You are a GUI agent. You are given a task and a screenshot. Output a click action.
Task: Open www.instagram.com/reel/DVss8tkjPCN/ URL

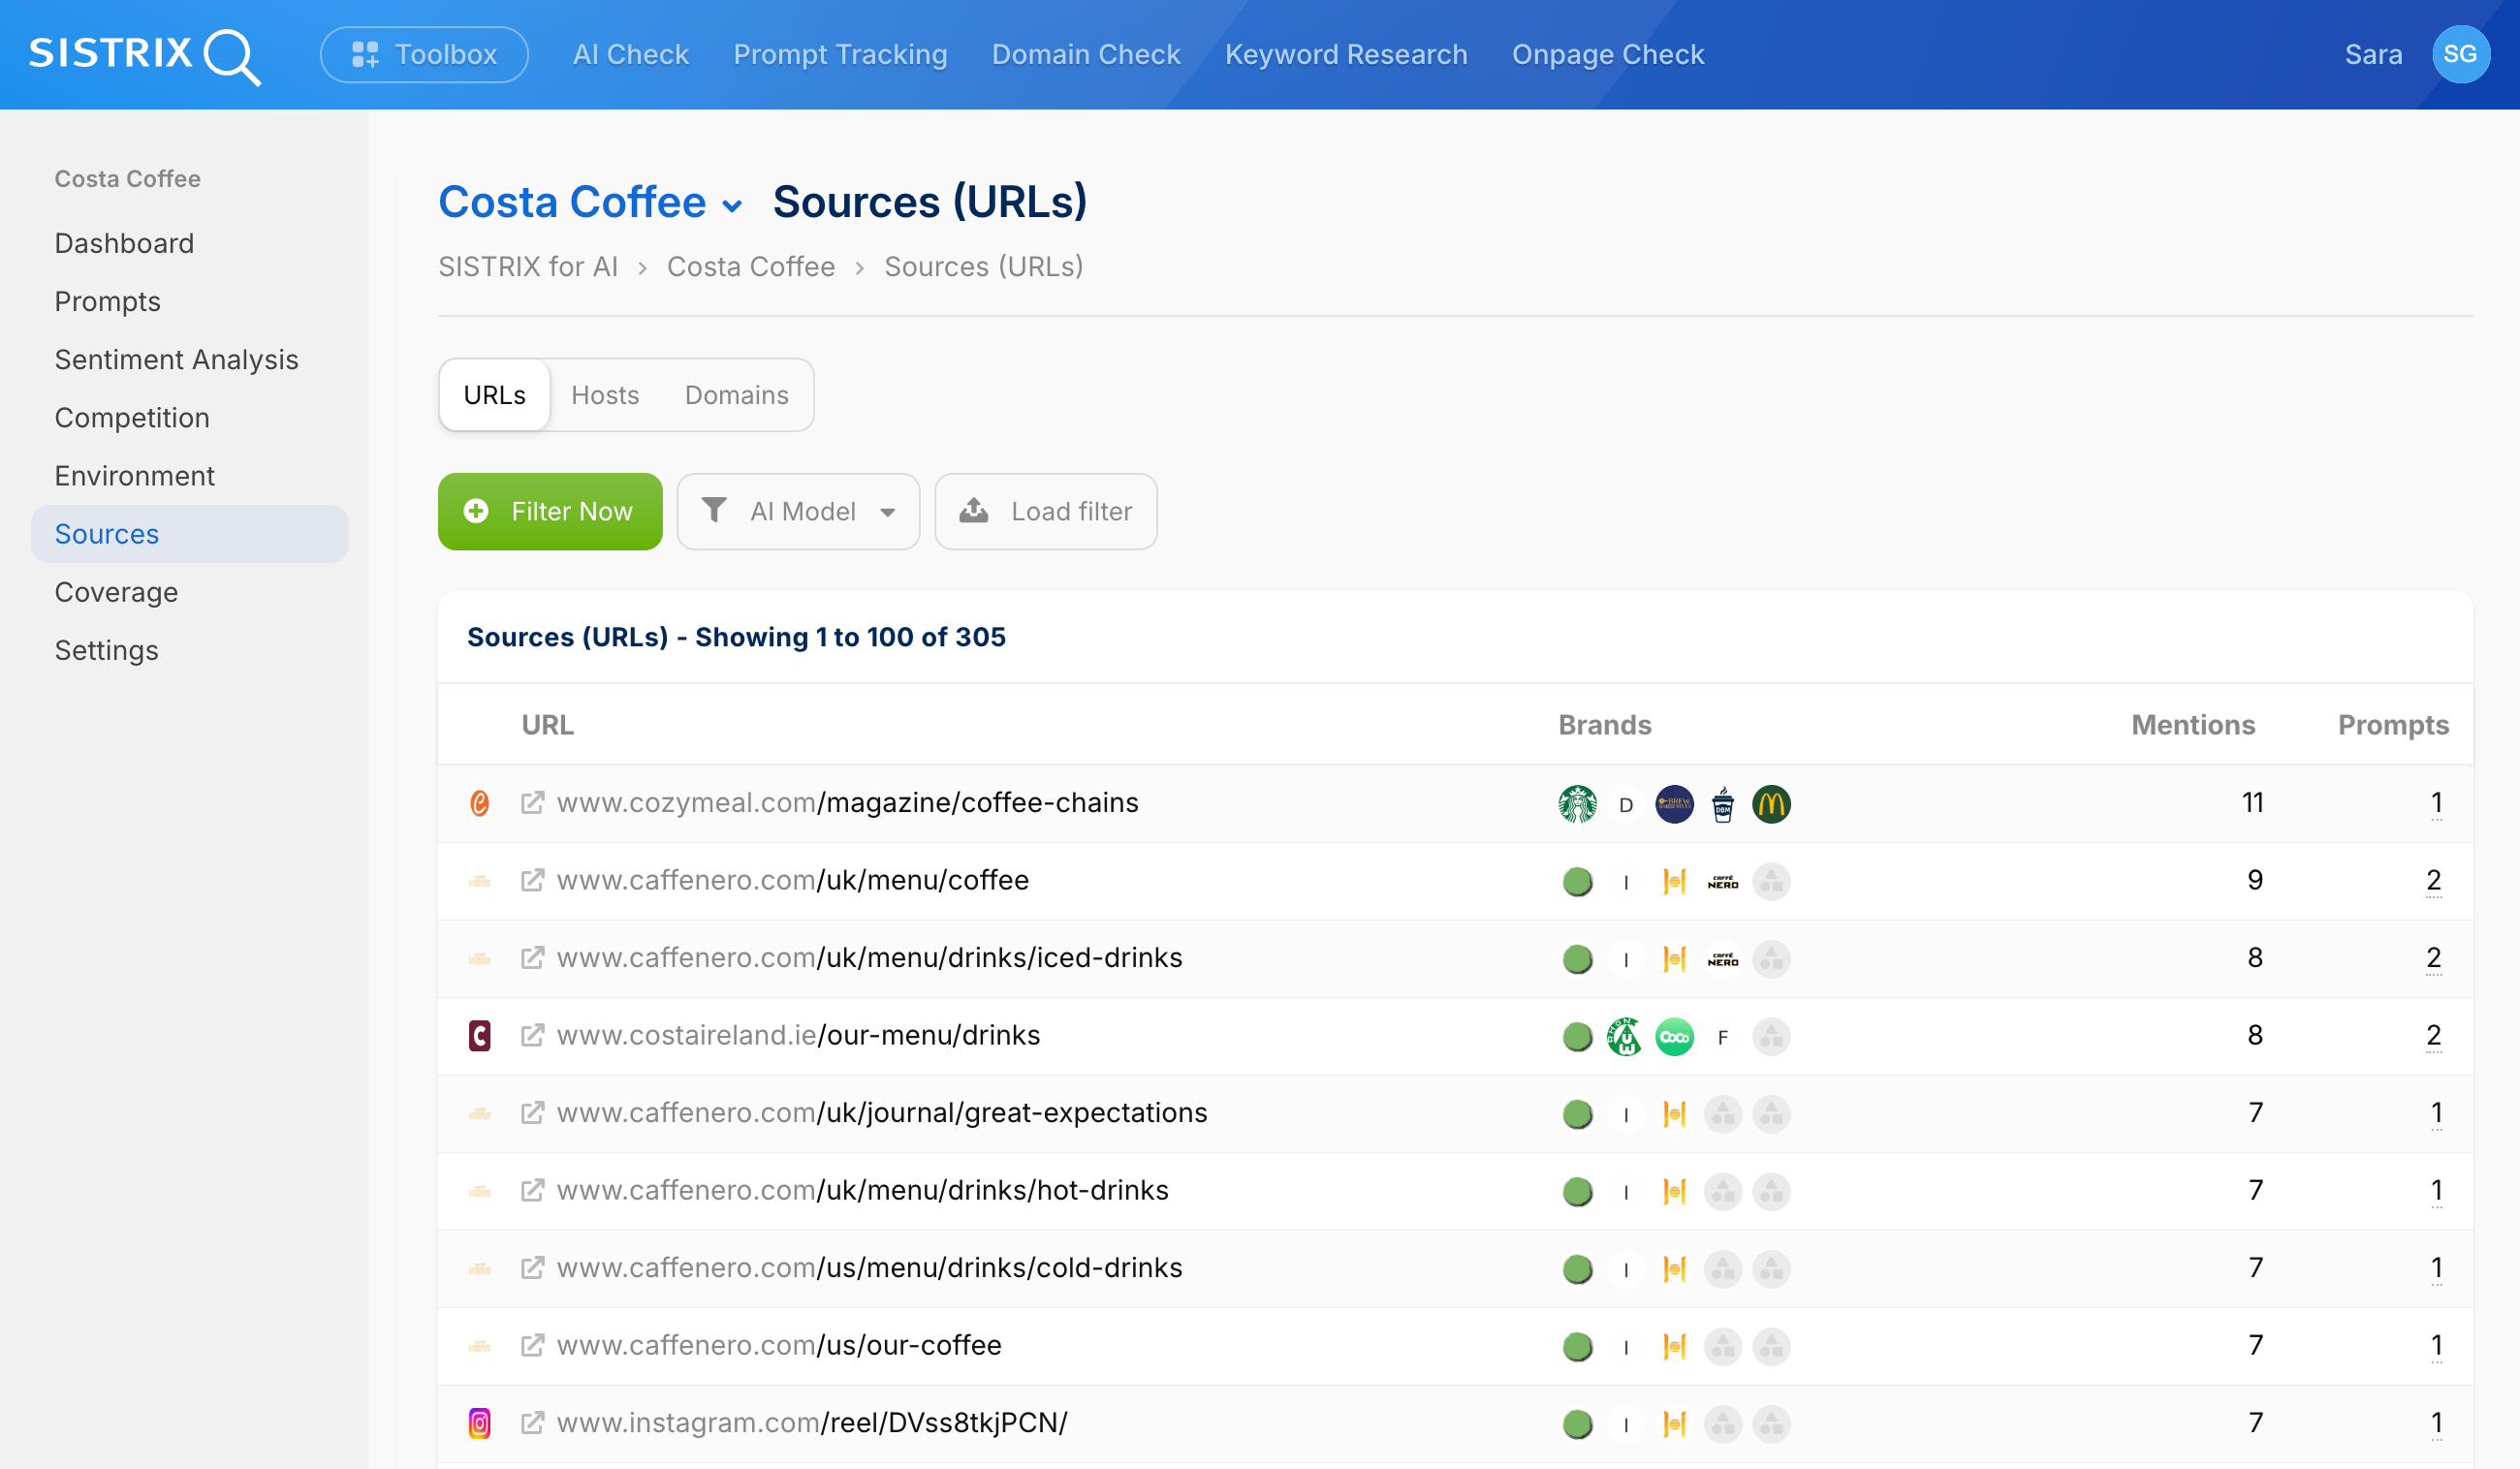point(812,1422)
